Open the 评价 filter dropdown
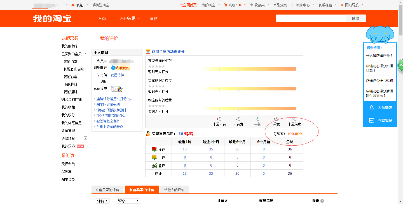The width and height of the screenshot is (403, 204). coord(103,201)
